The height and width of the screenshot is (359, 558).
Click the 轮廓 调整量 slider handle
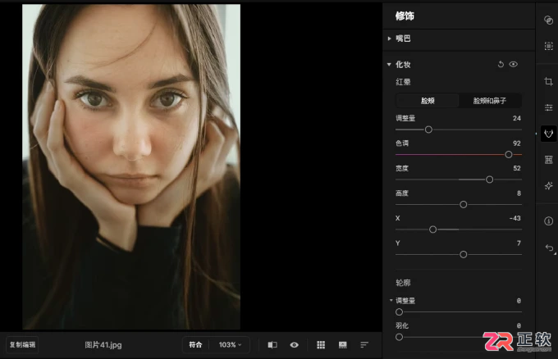[399, 312]
